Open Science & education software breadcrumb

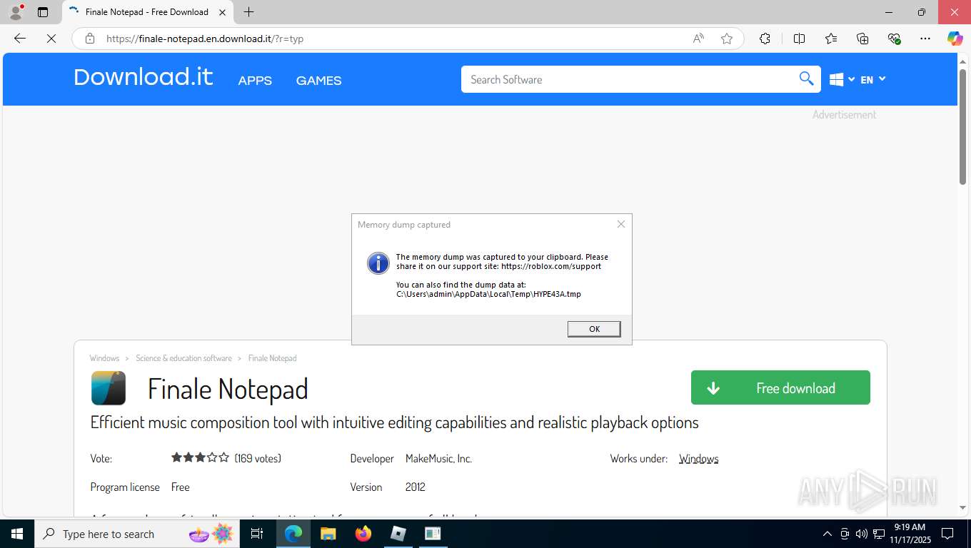tap(183, 358)
